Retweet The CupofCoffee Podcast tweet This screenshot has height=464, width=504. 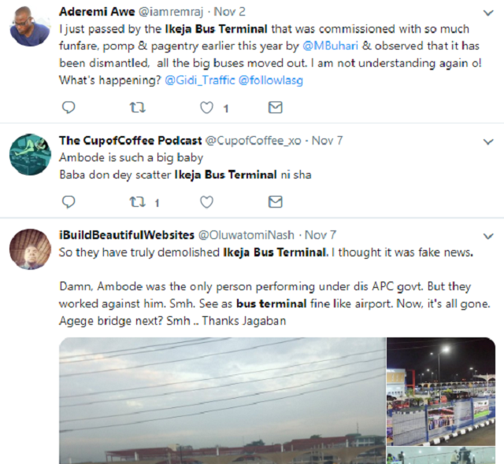tap(138, 202)
